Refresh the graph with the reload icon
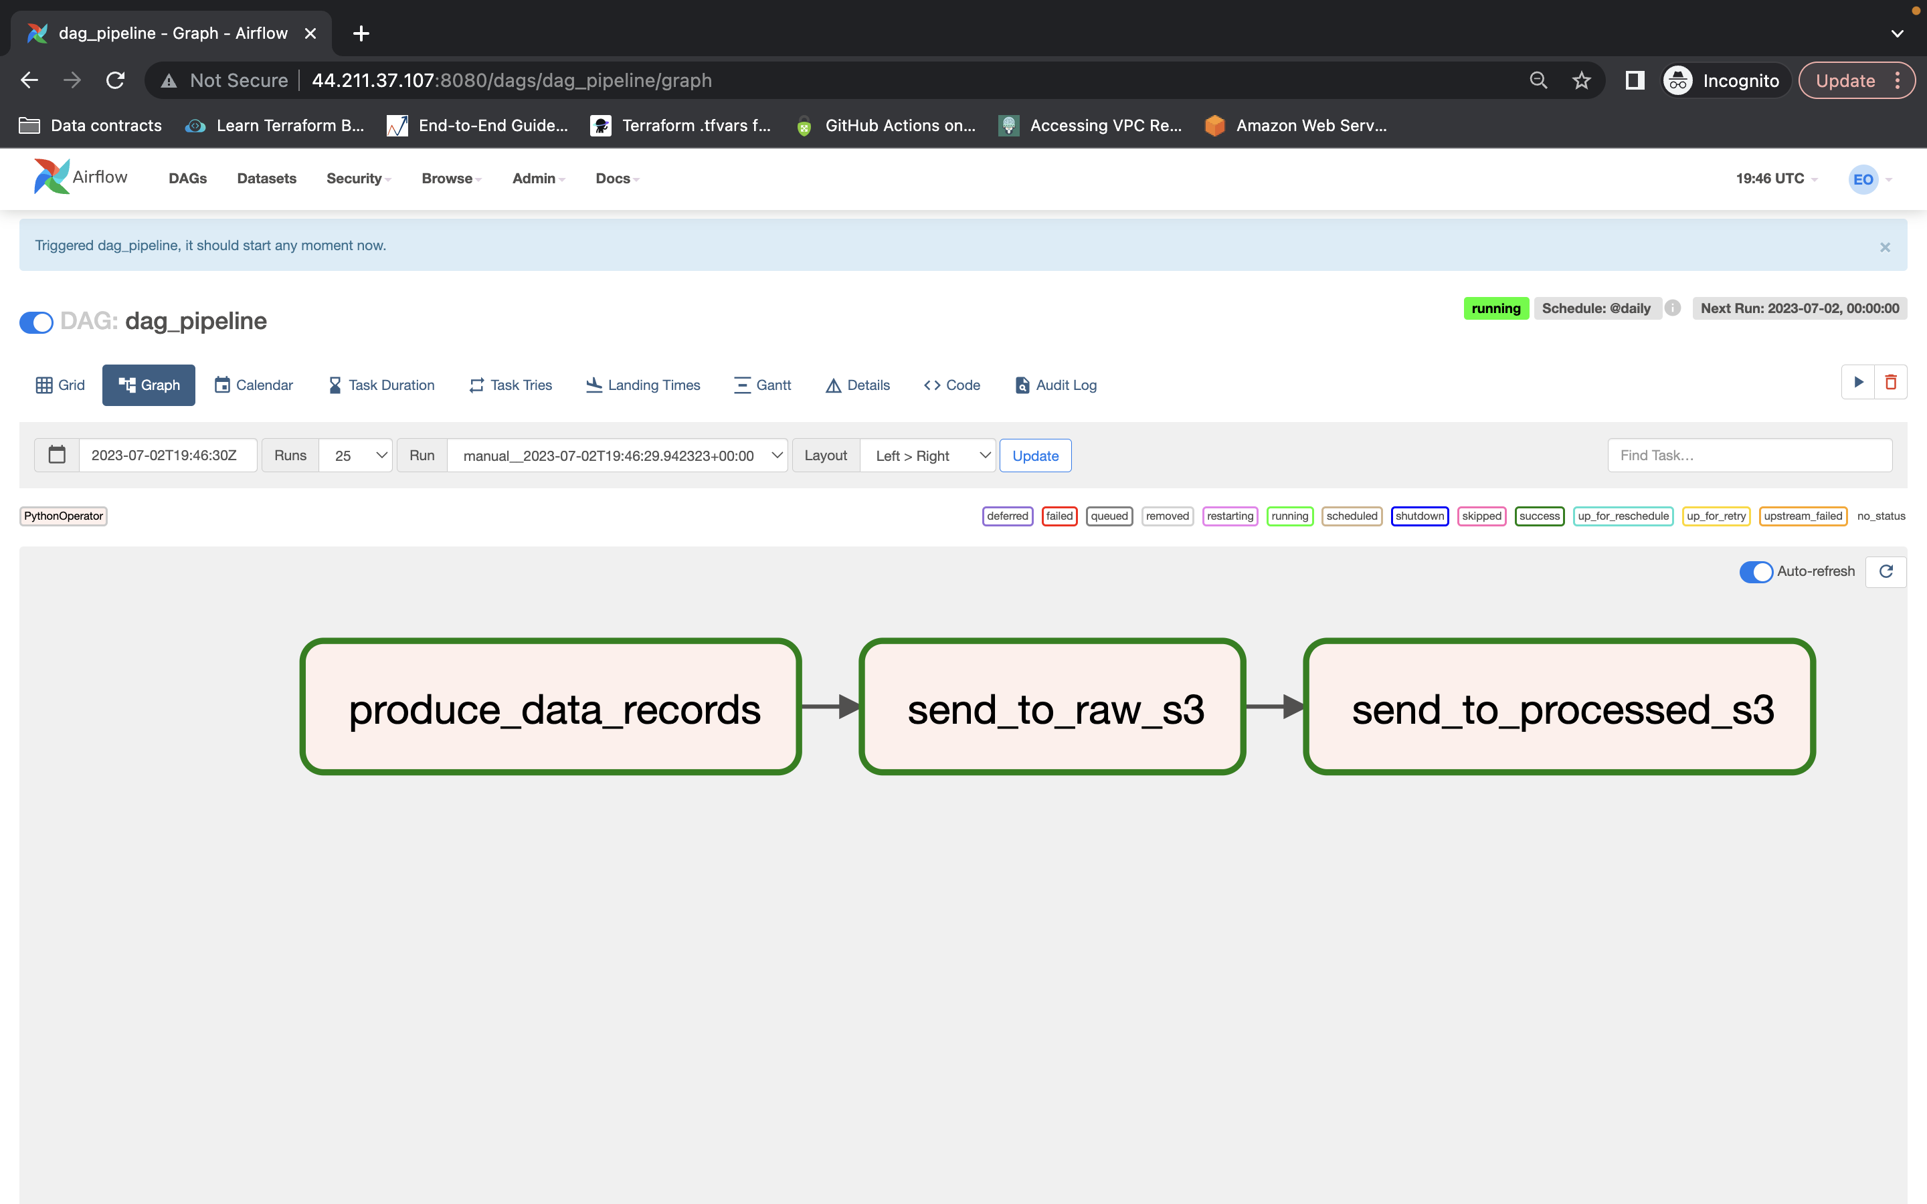 (x=1886, y=571)
